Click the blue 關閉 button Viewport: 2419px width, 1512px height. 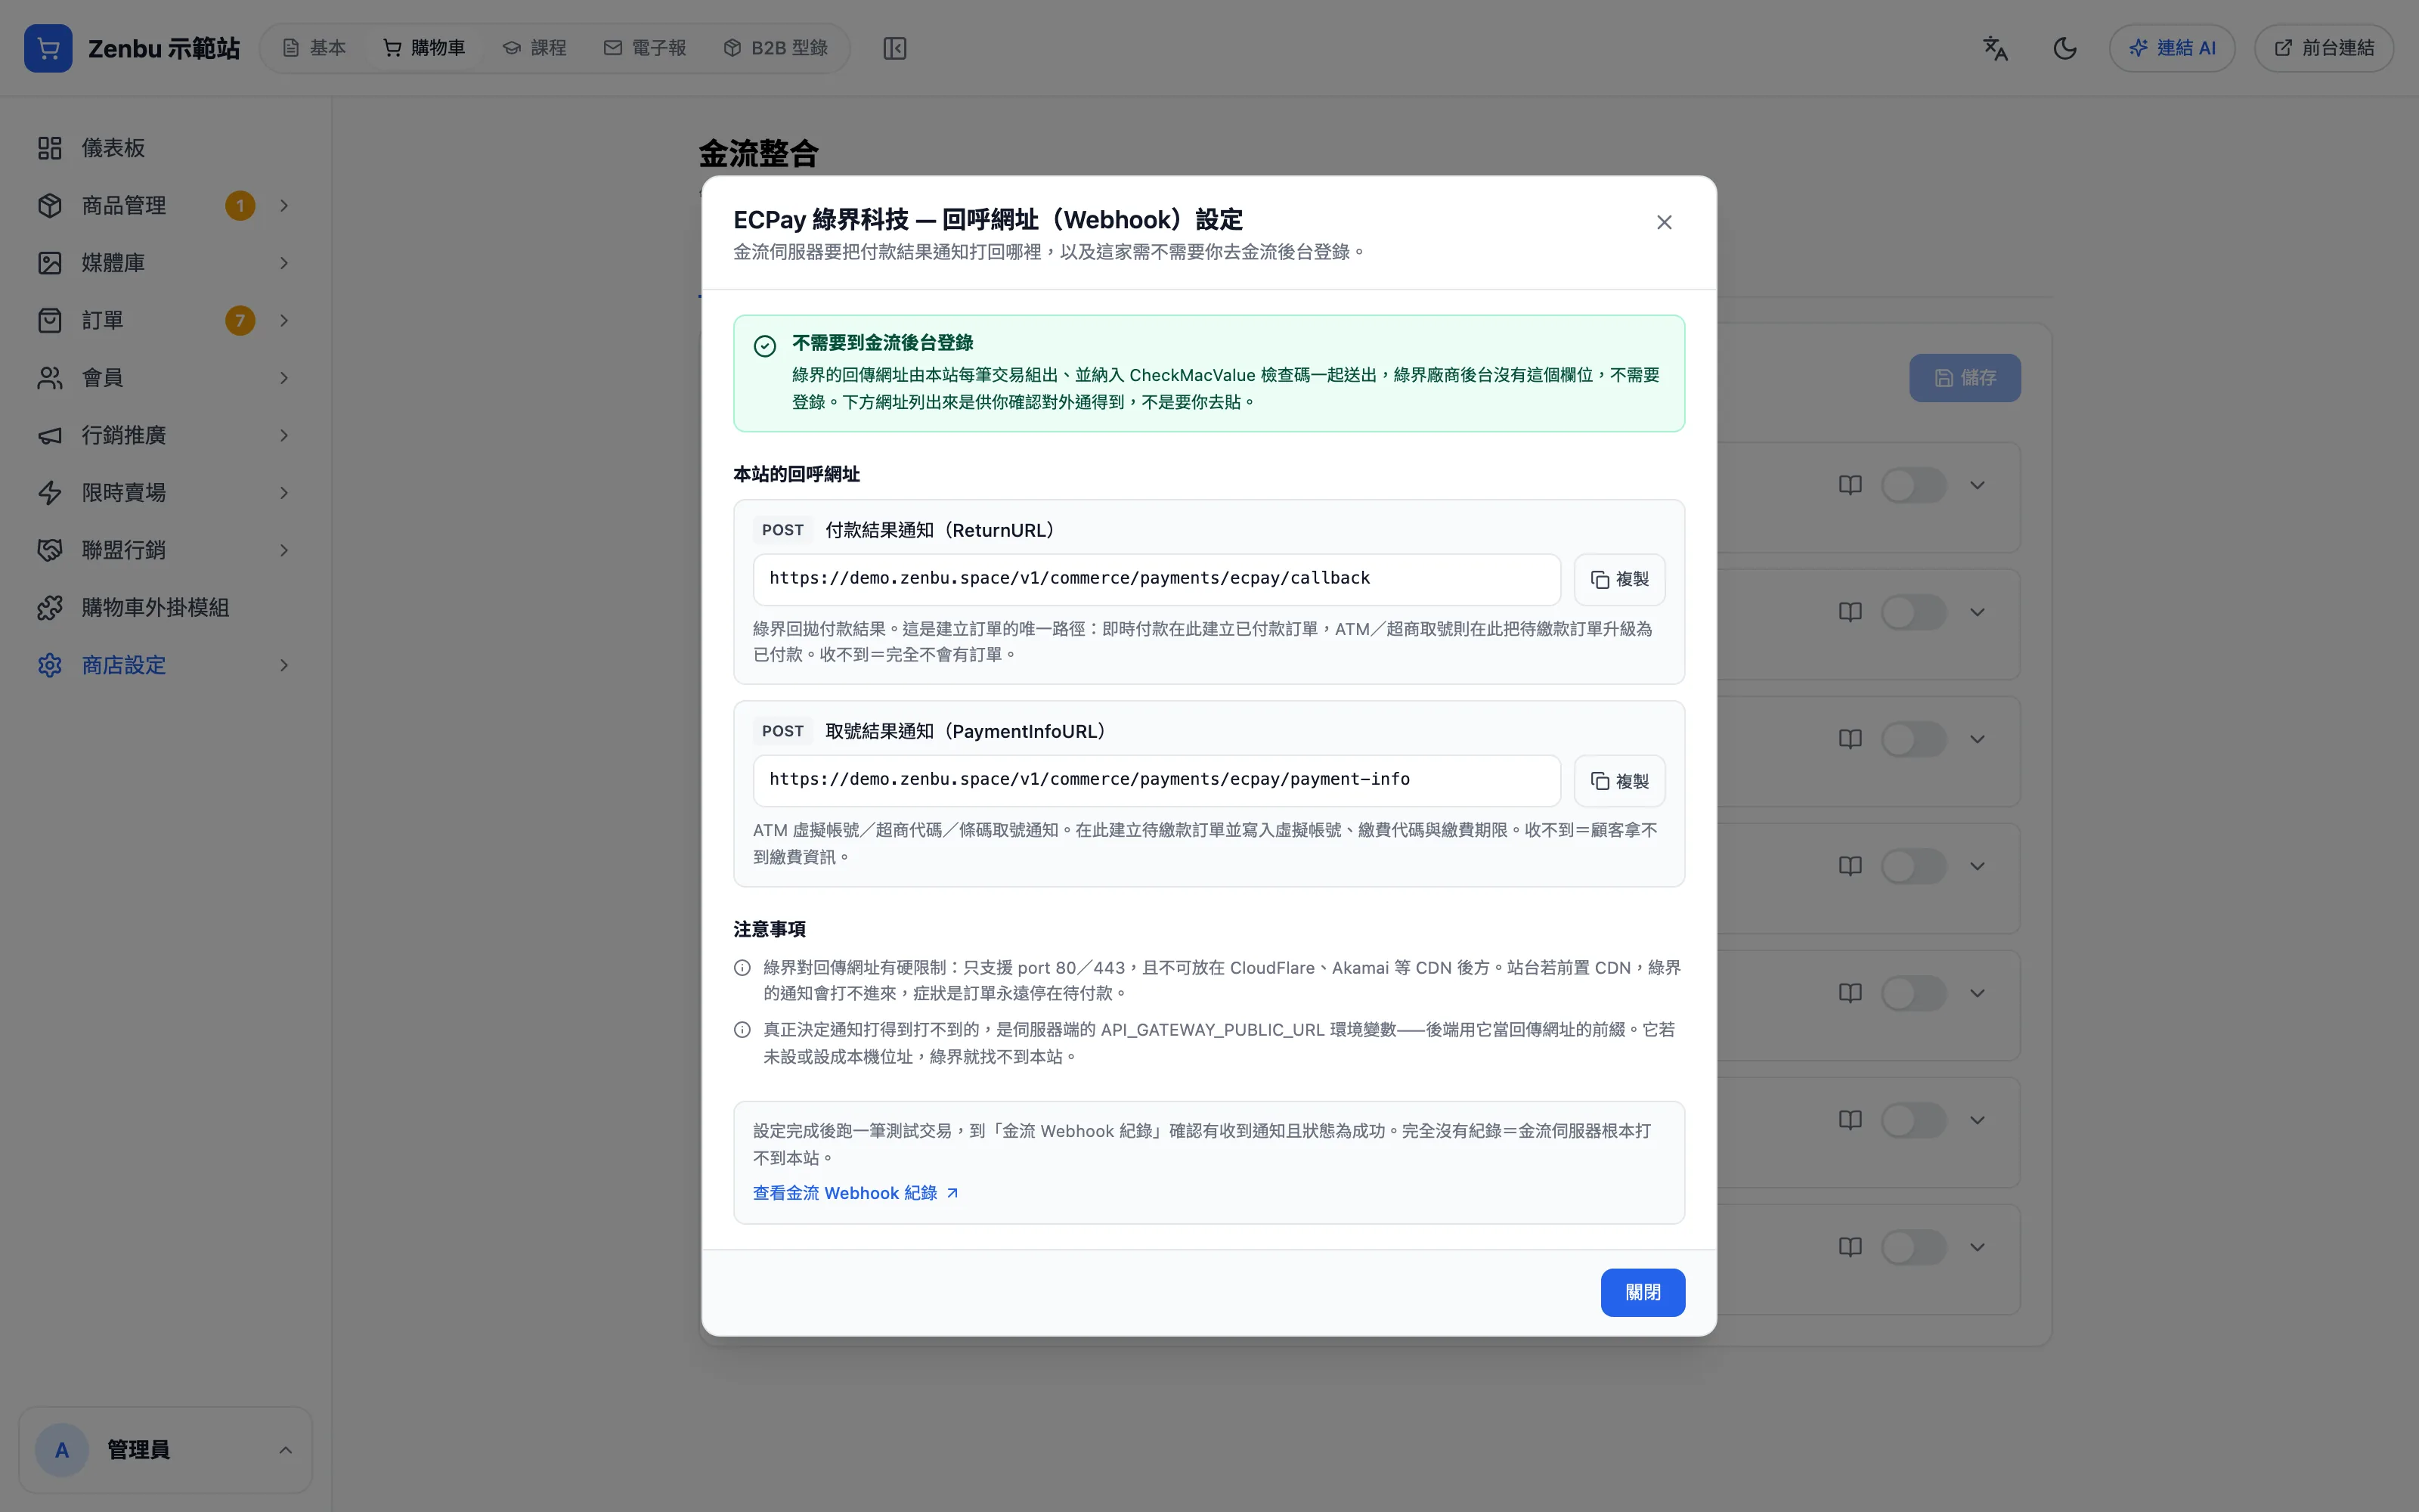pyautogui.click(x=1643, y=1293)
